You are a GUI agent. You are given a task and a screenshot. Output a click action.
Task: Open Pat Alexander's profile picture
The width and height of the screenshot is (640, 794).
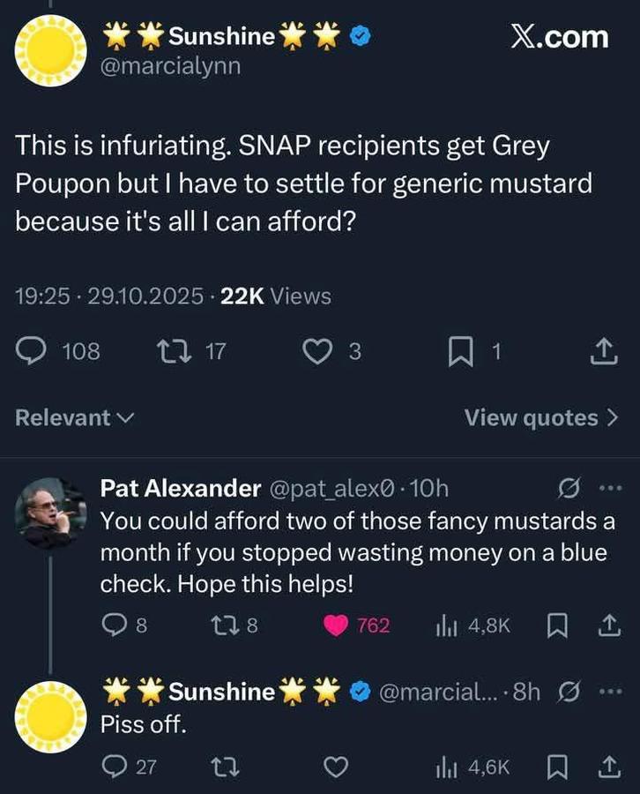click(51, 513)
